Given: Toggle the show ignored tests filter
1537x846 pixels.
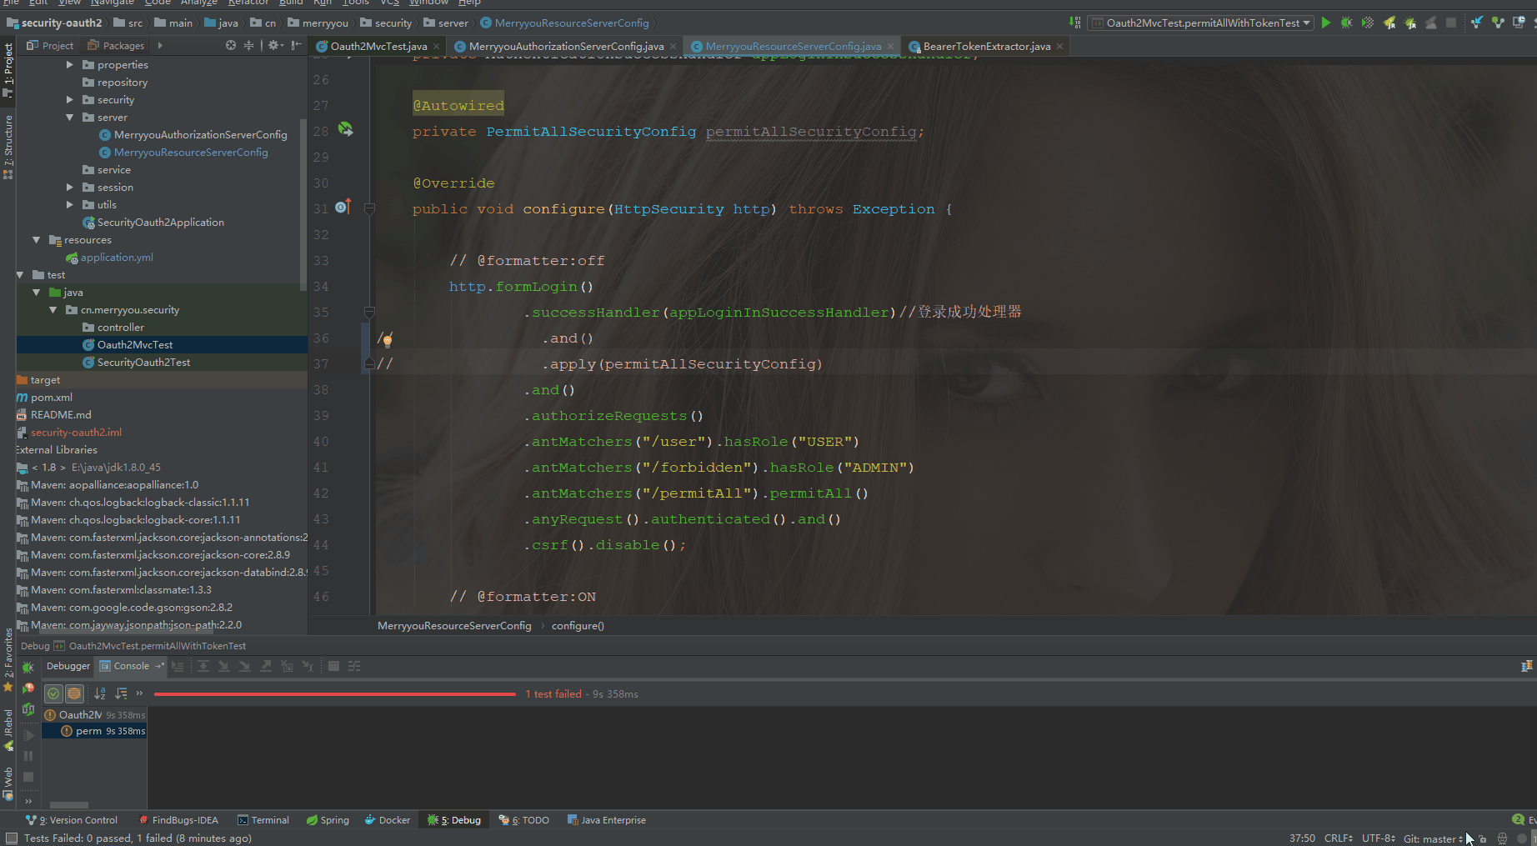Looking at the screenshot, I should click(74, 693).
